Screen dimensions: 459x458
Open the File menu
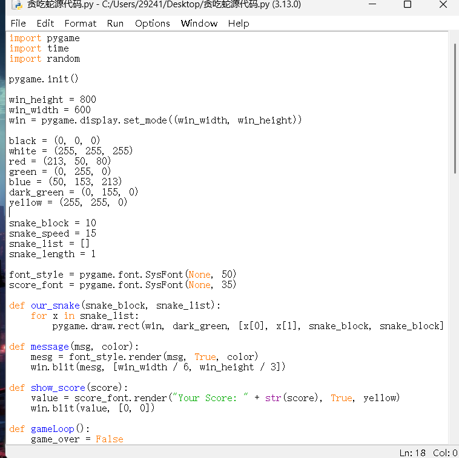pyautogui.click(x=18, y=24)
